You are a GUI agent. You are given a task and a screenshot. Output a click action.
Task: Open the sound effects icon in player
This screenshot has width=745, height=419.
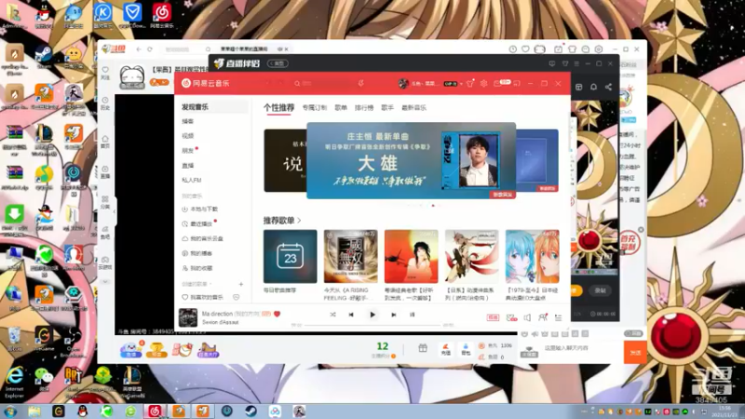coord(511,318)
